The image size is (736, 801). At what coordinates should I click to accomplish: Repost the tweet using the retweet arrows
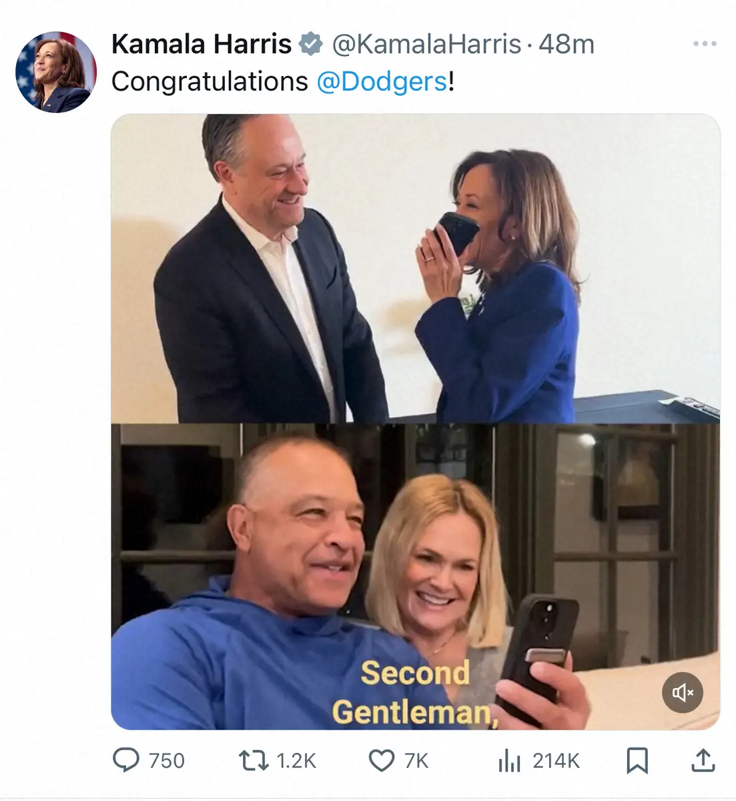click(x=254, y=760)
